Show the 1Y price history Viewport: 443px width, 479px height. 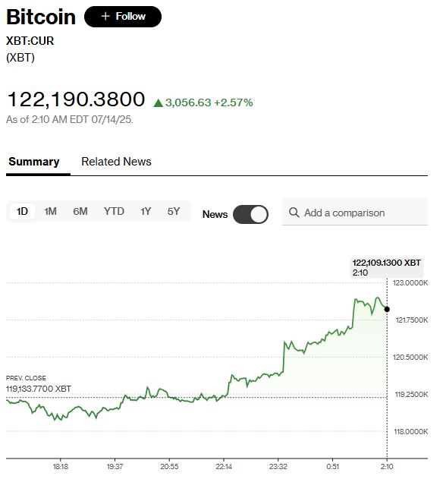click(146, 211)
